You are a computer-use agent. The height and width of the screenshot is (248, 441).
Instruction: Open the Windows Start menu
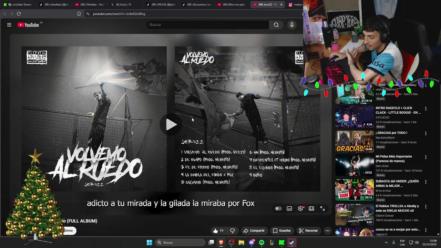(x=149, y=242)
